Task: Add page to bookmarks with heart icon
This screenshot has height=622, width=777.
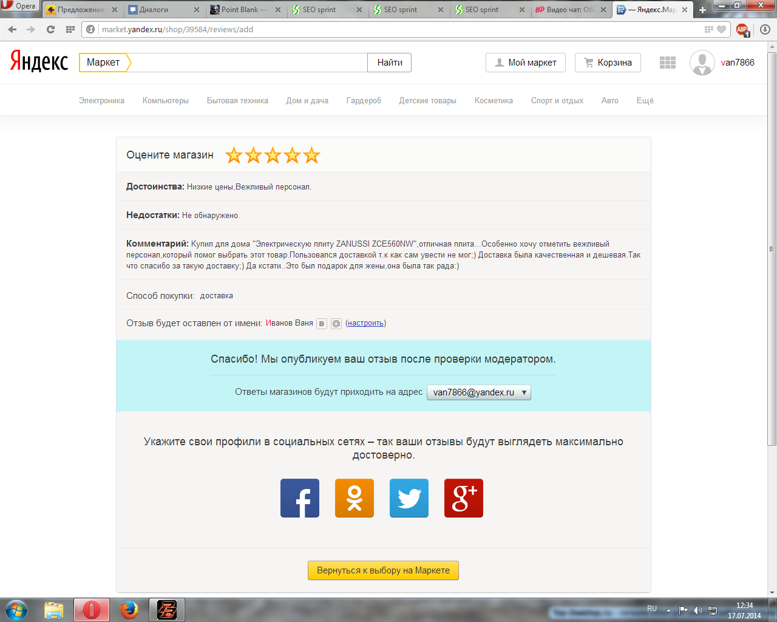Action: point(721,29)
